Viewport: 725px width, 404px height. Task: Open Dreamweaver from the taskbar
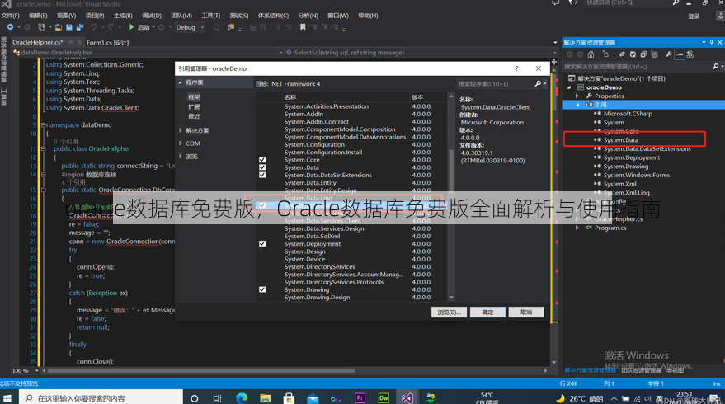pyautogui.click(x=384, y=398)
